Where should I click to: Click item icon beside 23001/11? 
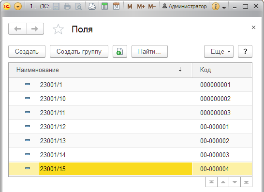pos(28,112)
